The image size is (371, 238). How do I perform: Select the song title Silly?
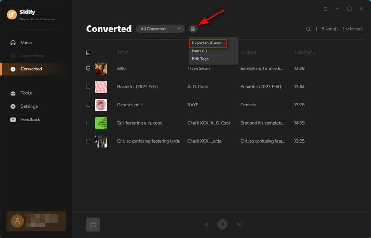(121, 69)
